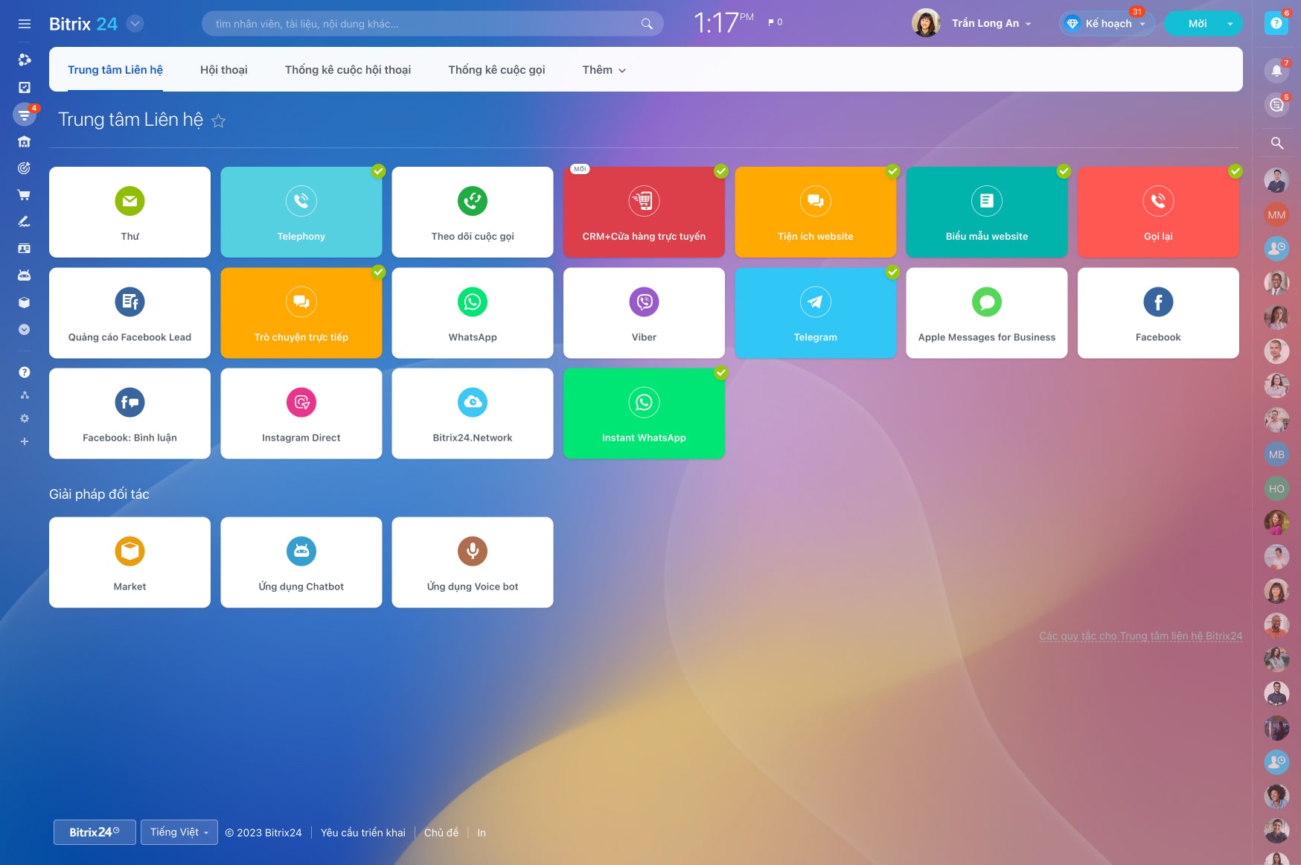Click Yêu cầu triển khai footer link
This screenshot has height=865, width=1301.
[363, 832]
